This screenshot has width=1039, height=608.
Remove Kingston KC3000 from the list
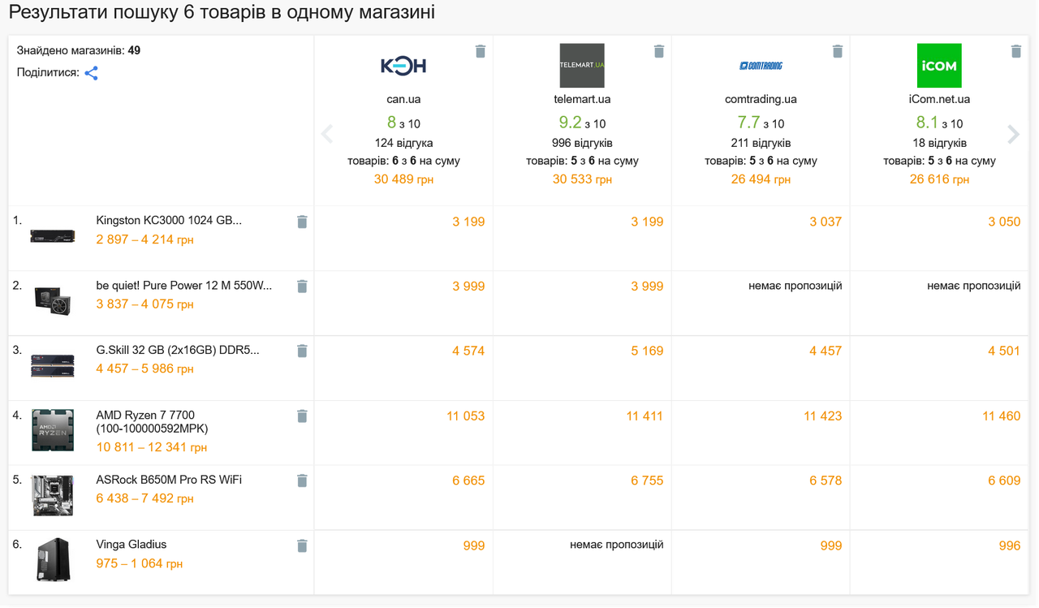[302, 222]
